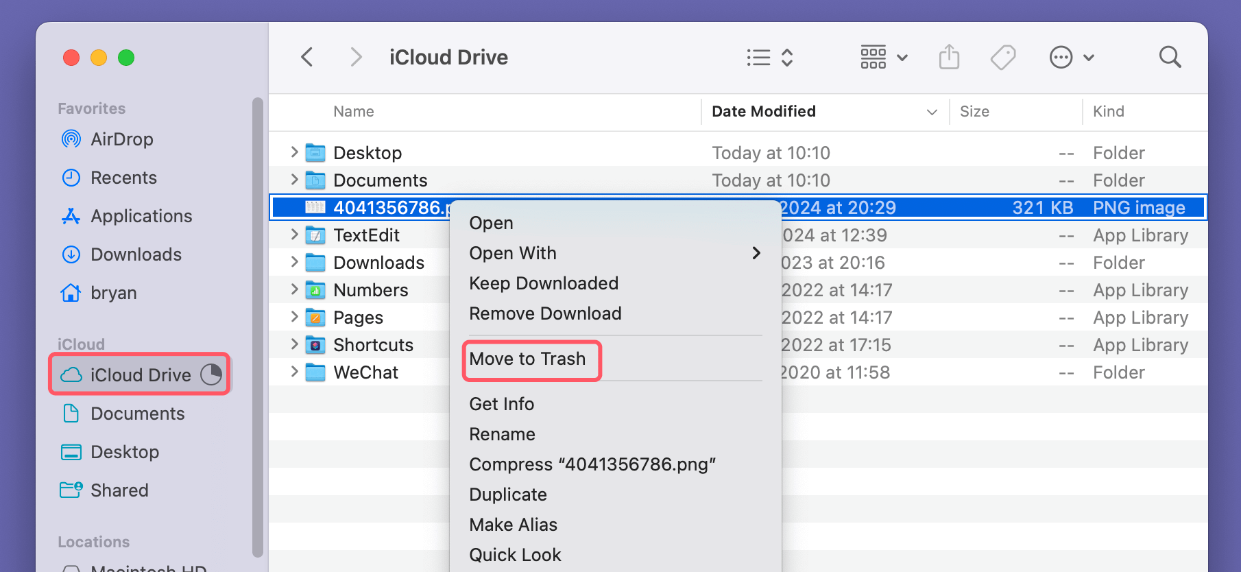
Task: Open the Open With submenu
Action: [615, 253]
